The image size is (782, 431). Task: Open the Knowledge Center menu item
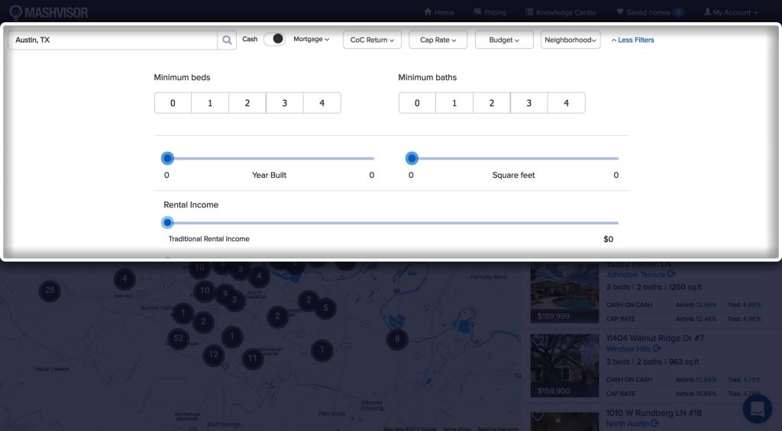click(x=560, y=12)
